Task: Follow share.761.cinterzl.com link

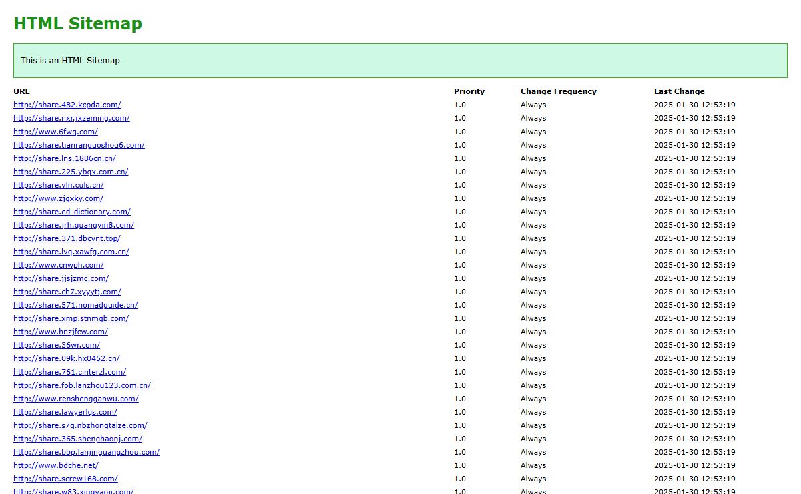Action: click(x=69, y=372)
